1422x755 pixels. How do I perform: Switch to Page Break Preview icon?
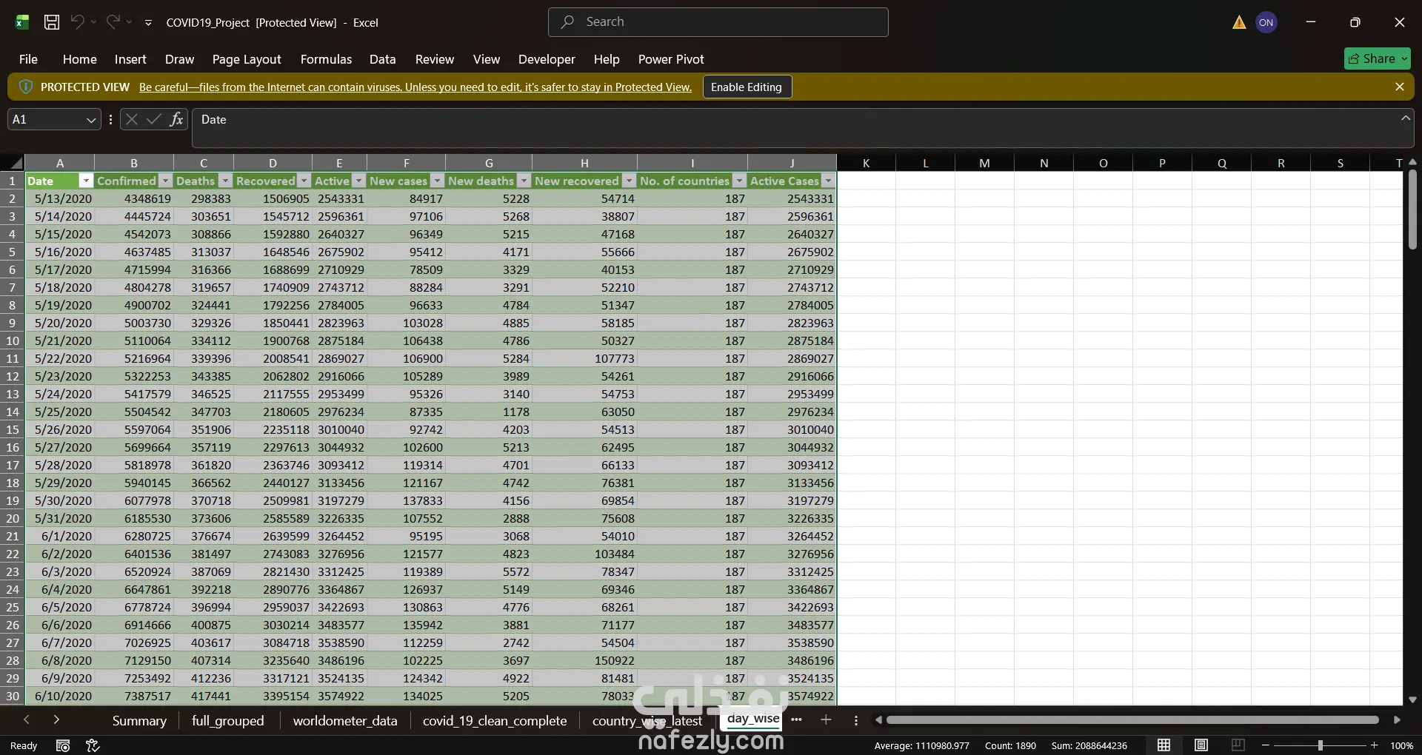tap(1238, 745)
